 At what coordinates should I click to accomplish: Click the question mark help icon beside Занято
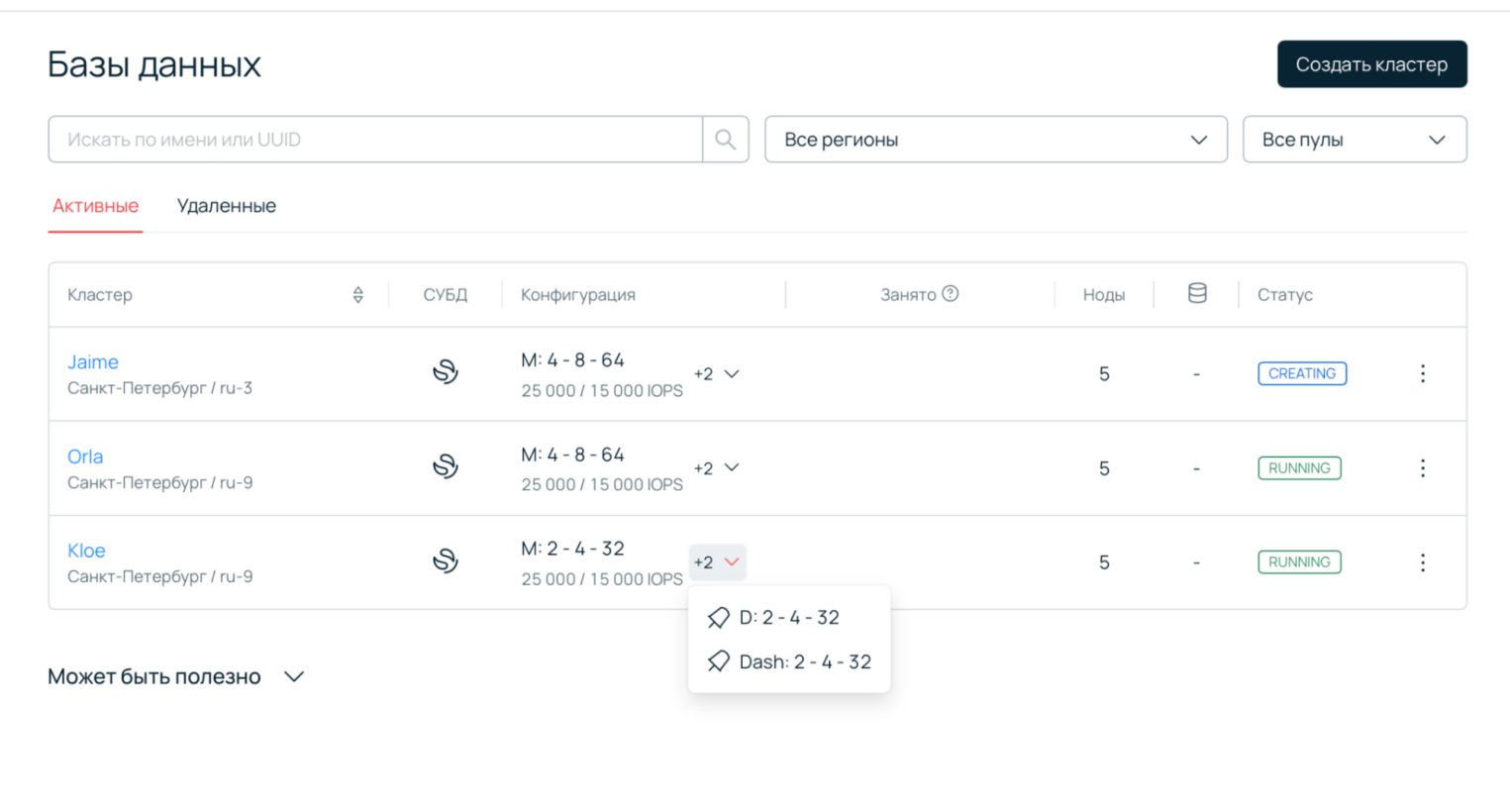pyautogui.click(x=953, y=293)
